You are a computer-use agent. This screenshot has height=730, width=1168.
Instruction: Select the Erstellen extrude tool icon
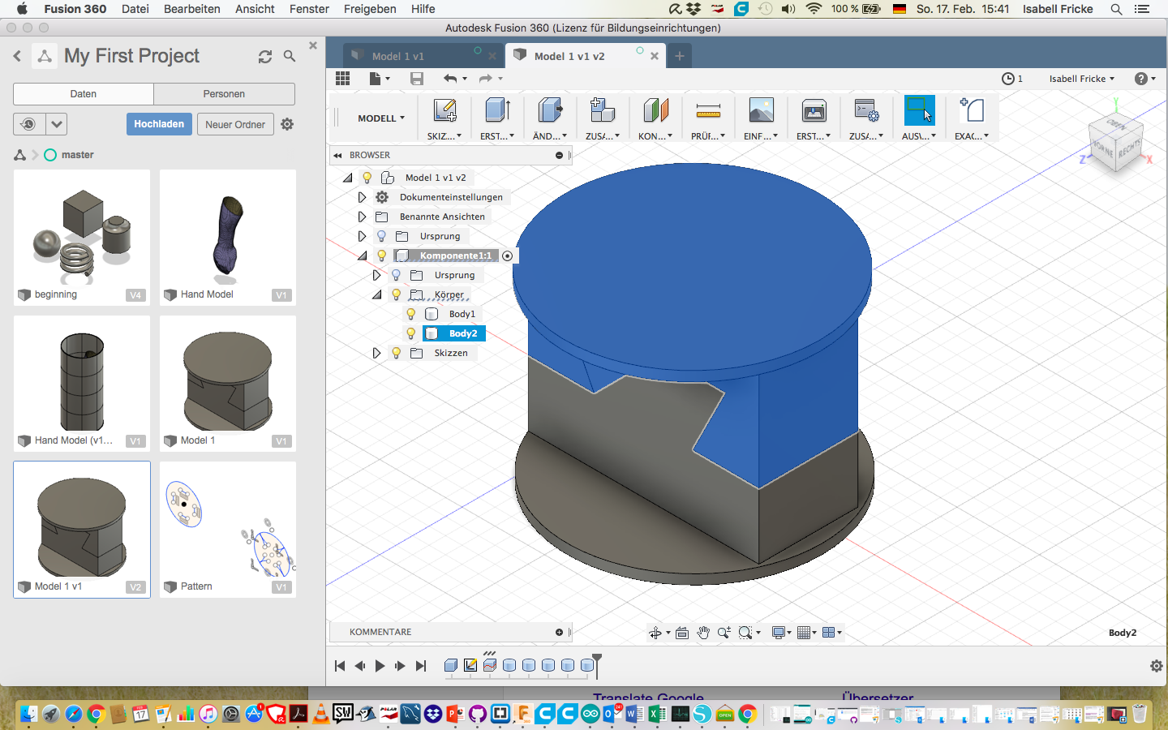pyautogui.click(x=497, y=110)
